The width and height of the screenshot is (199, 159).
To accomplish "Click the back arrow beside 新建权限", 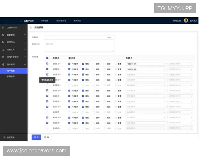I will 31,27.
